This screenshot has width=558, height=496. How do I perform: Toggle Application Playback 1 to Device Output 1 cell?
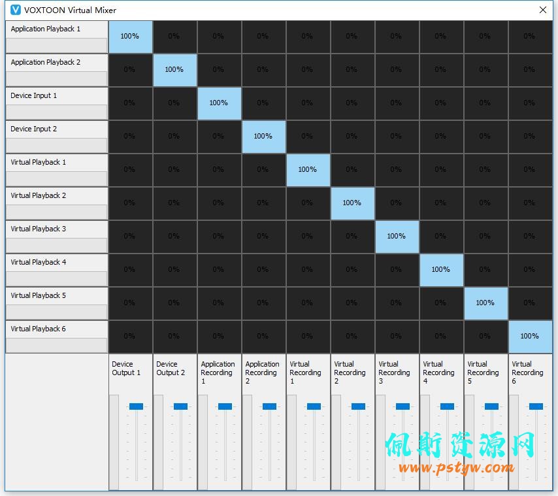(131, 37)
